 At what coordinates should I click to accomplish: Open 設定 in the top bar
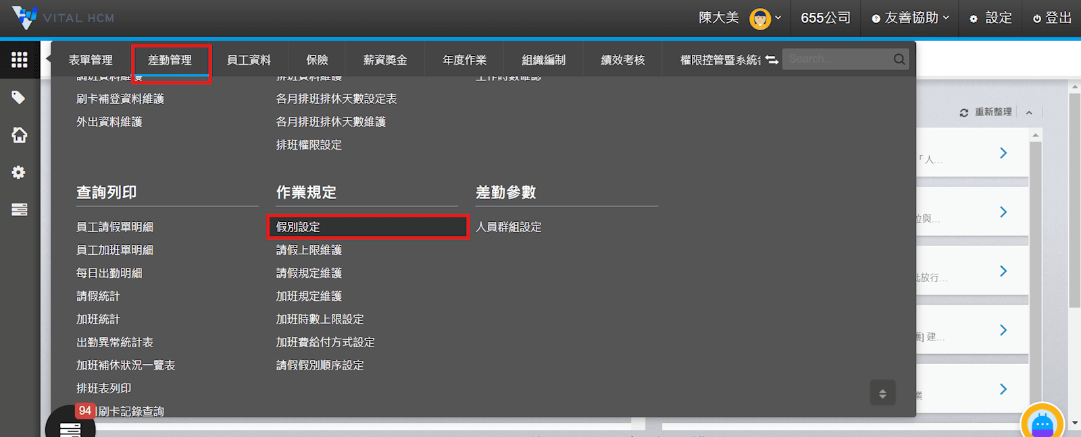pyautogui.click(x=991, y=18)
